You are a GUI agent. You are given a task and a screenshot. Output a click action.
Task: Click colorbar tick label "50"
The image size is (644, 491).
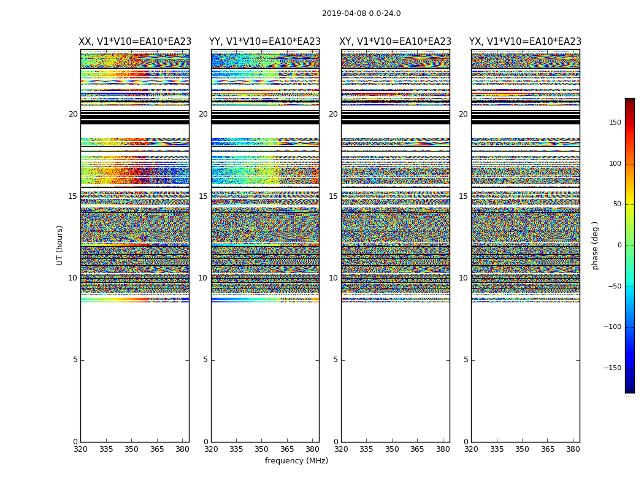click(617, 204)
